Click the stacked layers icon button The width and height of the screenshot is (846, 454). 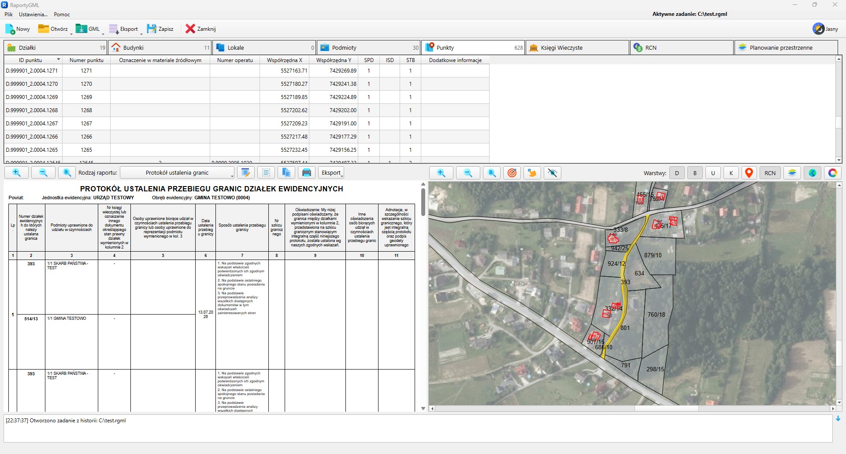click(x=792, y=173)
